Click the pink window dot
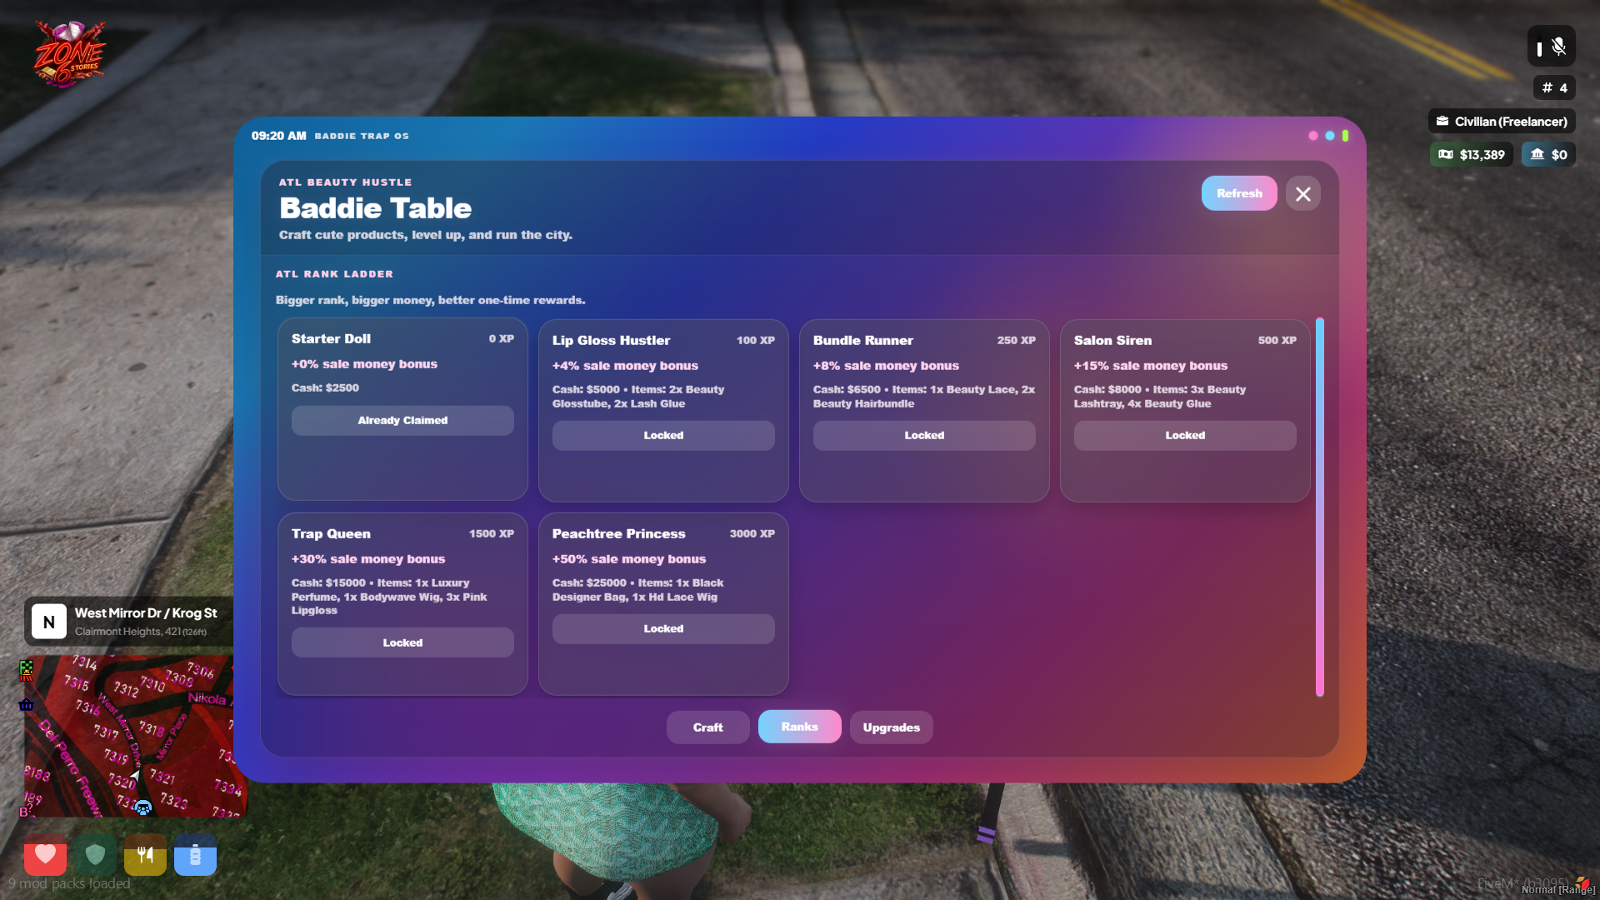The image size is (1600, 900). [x=1313, y=136]
